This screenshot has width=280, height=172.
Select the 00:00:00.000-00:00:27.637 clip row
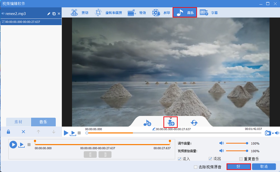(31, 22)
